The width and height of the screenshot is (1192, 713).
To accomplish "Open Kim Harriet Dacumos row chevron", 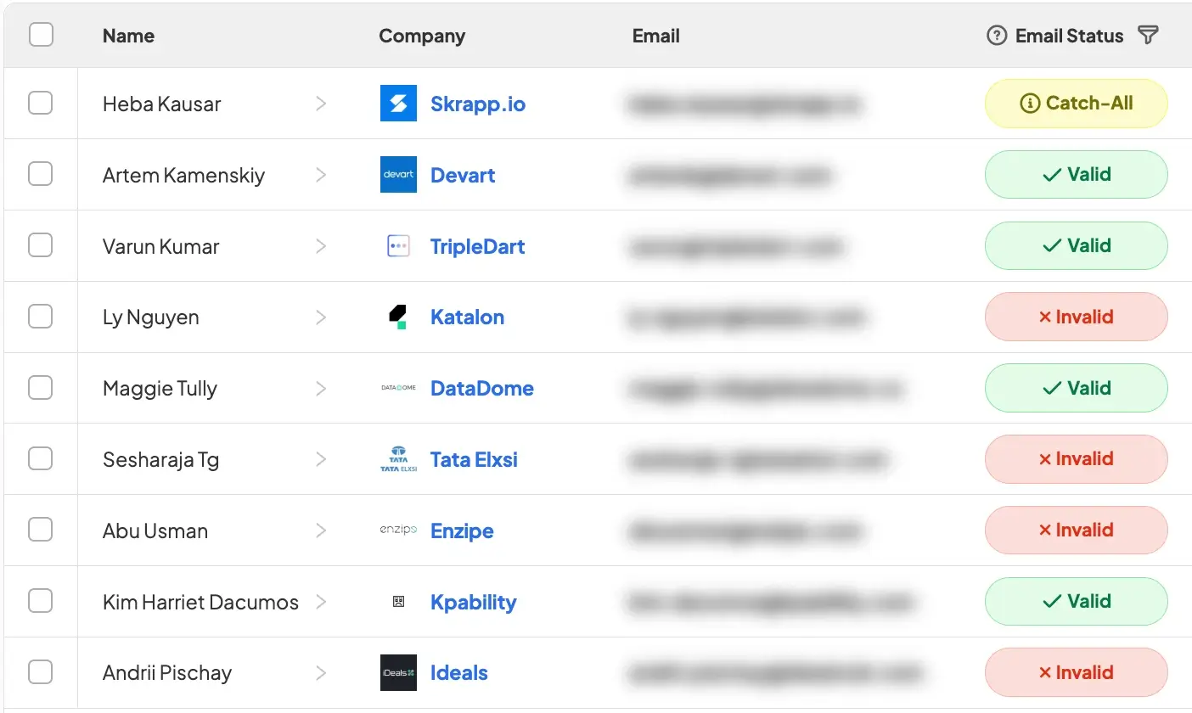I will click(x=321, y=602).
